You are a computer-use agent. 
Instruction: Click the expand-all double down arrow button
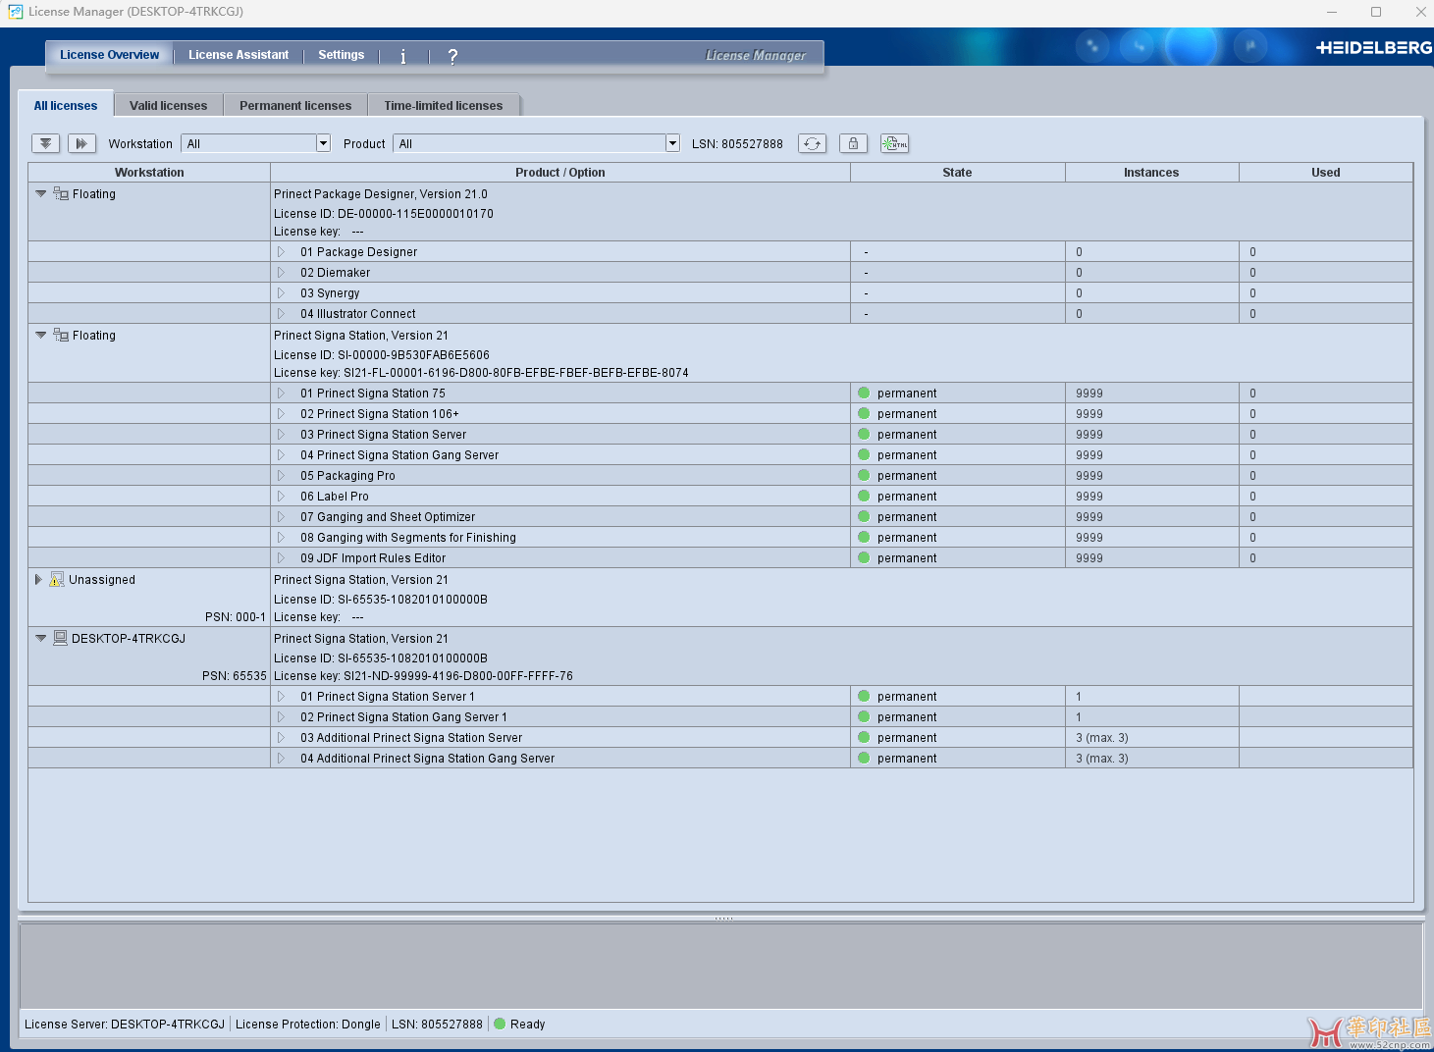click(x=46, y=143)
